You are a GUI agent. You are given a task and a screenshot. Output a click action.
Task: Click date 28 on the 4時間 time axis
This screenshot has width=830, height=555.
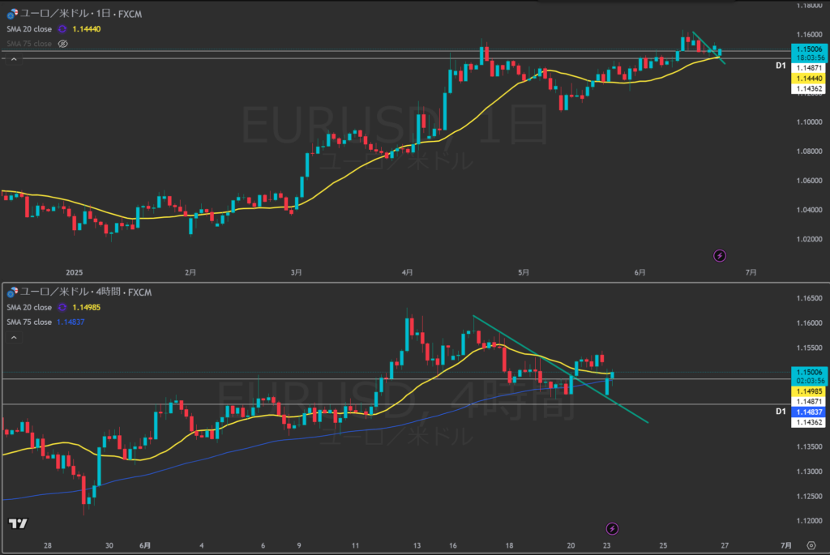tap(48, 545)
